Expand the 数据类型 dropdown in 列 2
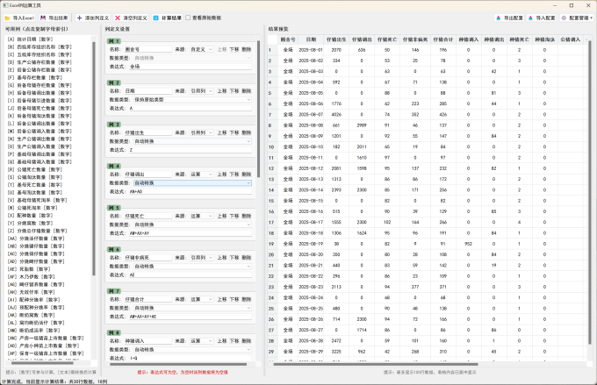This screenshot has height=385, width=597. pos(191,98)
